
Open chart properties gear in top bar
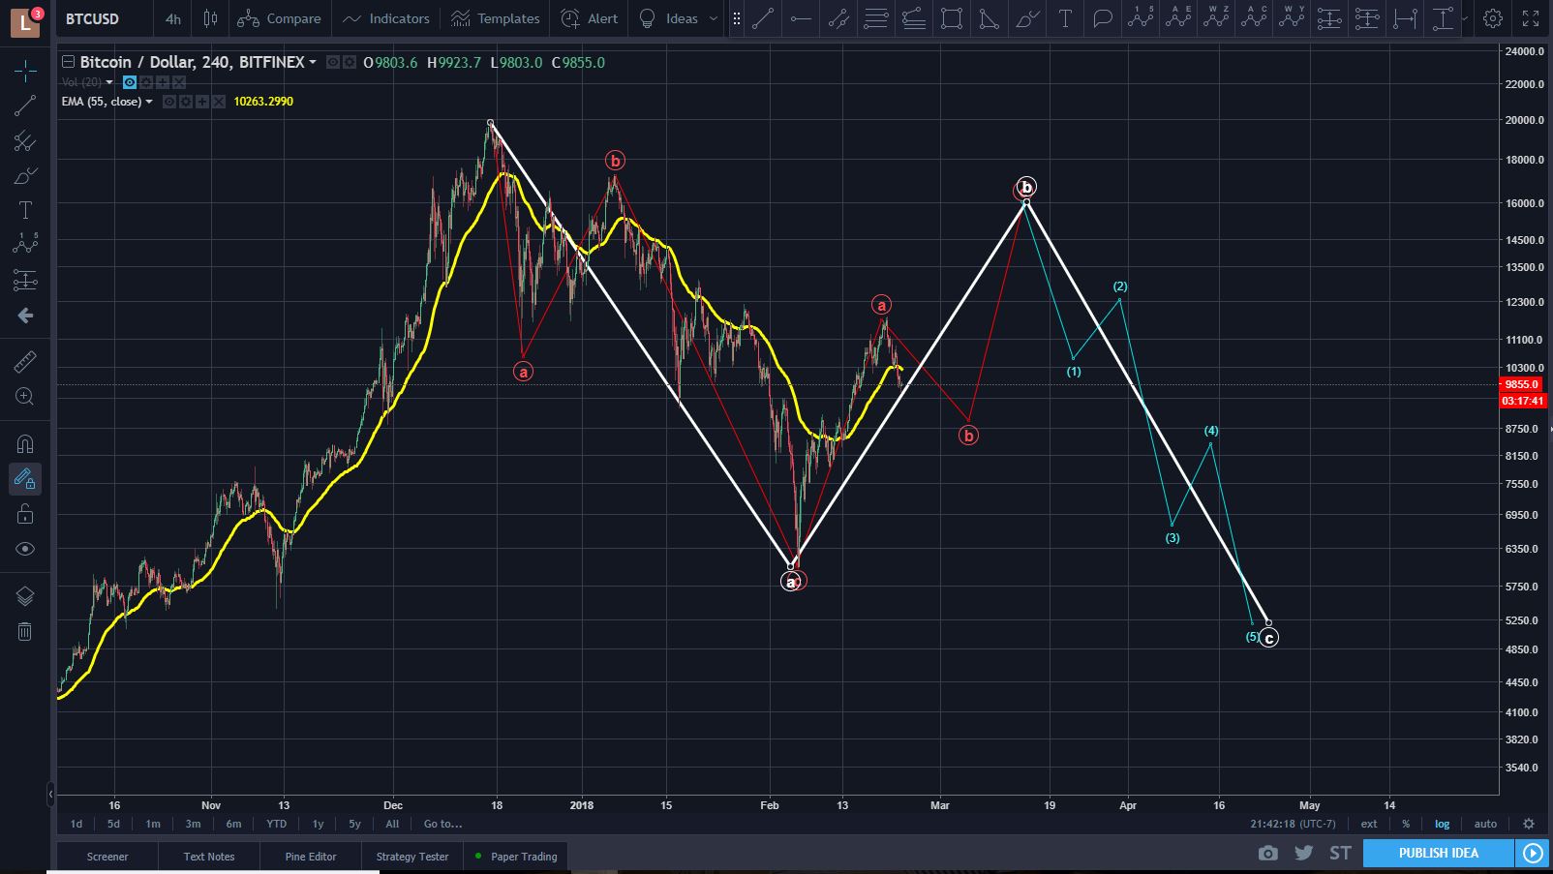pos(1493,18)
